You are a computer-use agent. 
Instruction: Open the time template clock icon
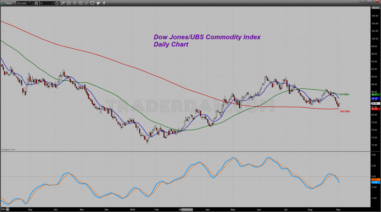point(57,3)
